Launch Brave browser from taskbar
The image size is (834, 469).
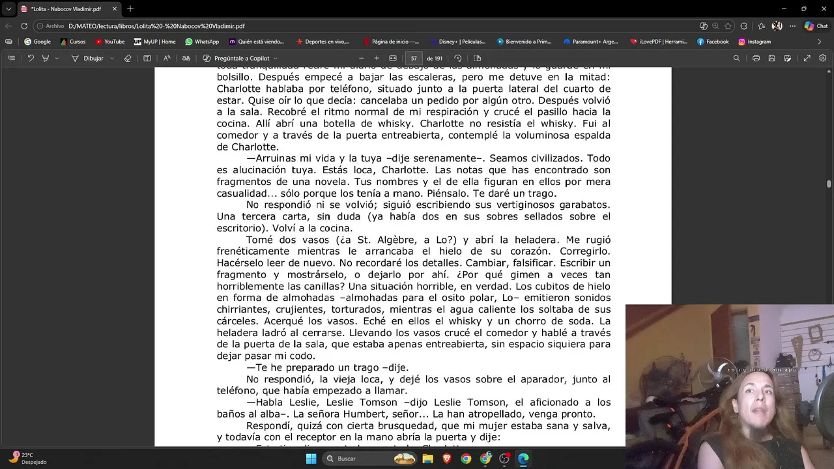[447, 459]
